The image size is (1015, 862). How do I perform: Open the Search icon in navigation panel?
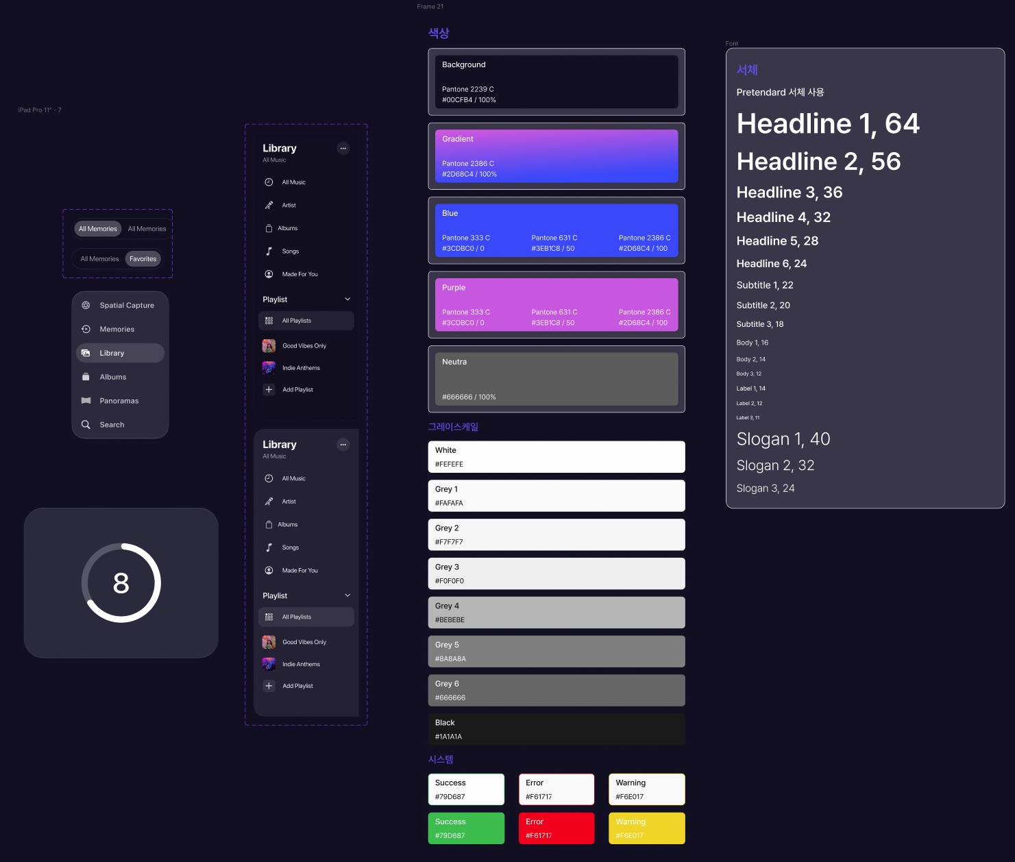(x=86, y=424)
